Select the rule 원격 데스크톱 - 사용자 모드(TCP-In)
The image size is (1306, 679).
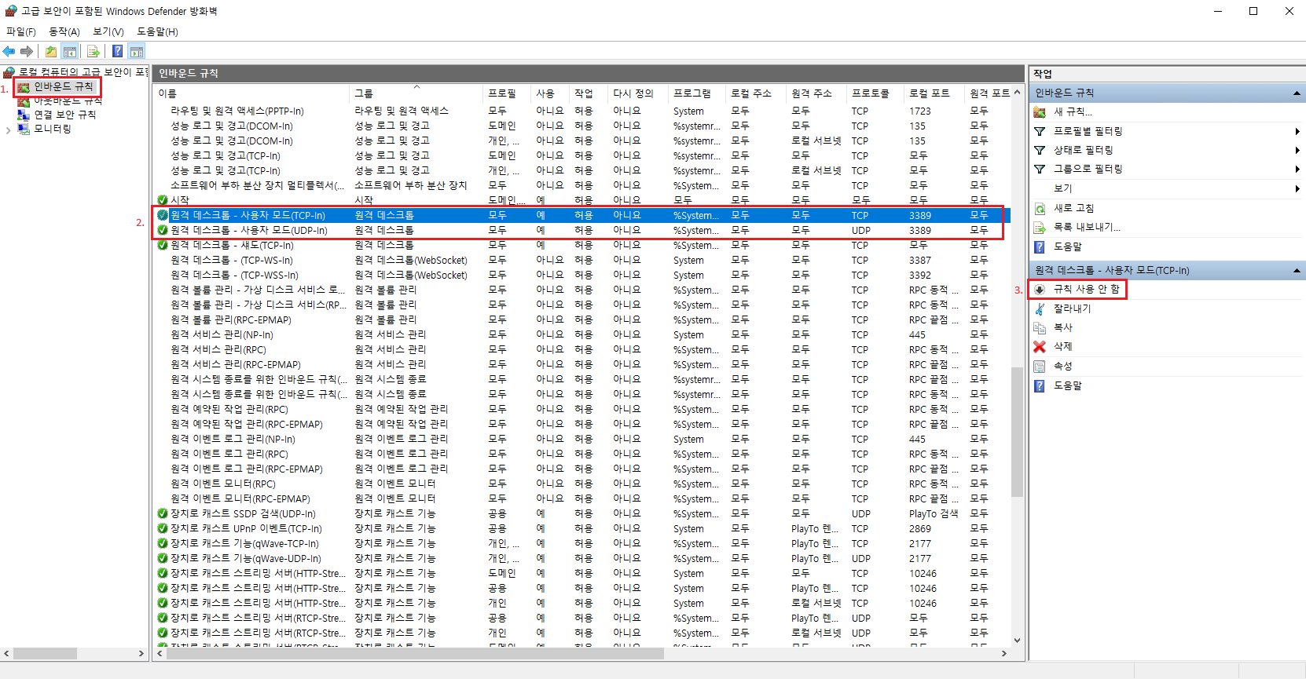coord(248,215)
